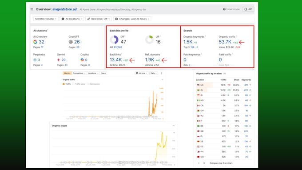Sort by the Share column header
This screenshot has height=170, width=302.
[237, 80]
